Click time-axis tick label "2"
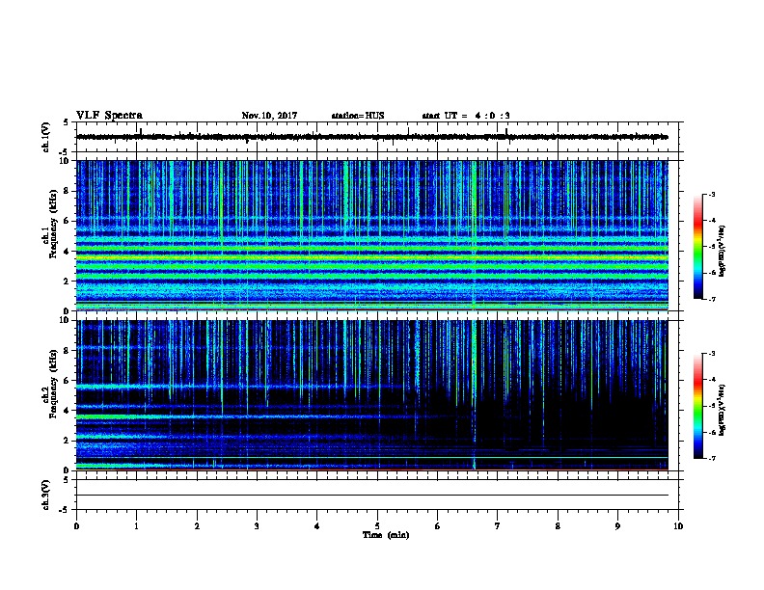Image resolution: width=764 pixels, height=590 pixels. tap(197, 526)
